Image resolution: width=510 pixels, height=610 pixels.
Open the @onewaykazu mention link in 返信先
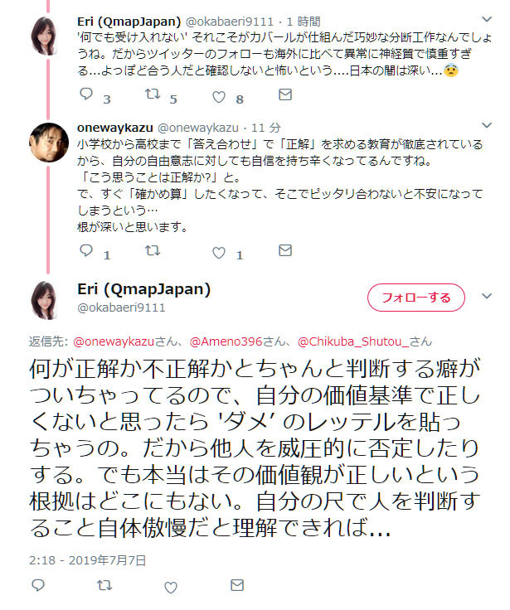(x=114, y=341)
